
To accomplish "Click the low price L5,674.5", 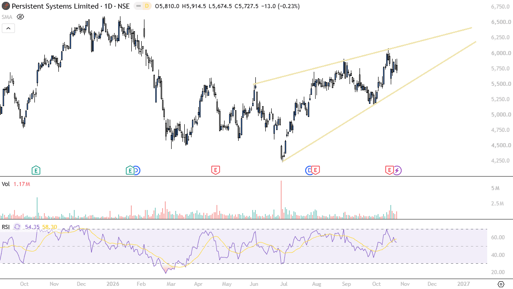I will [x=220, y=6].
